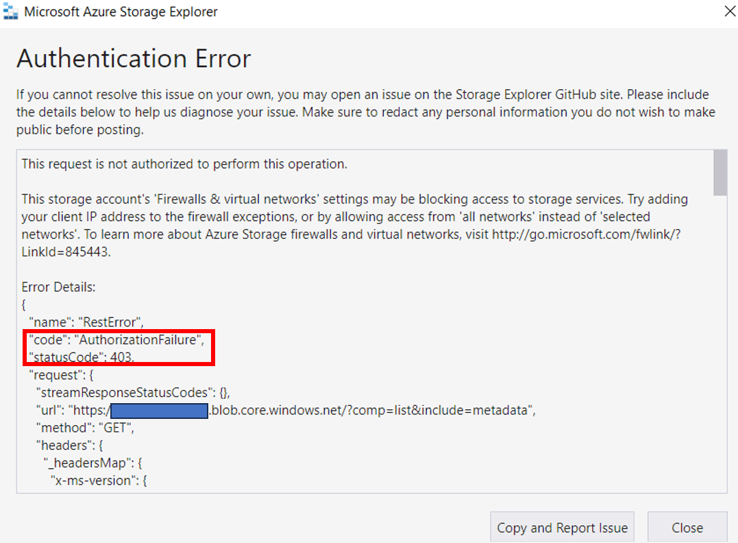
Task: Click the "_headersMap": { line
Action: (93, 463)
